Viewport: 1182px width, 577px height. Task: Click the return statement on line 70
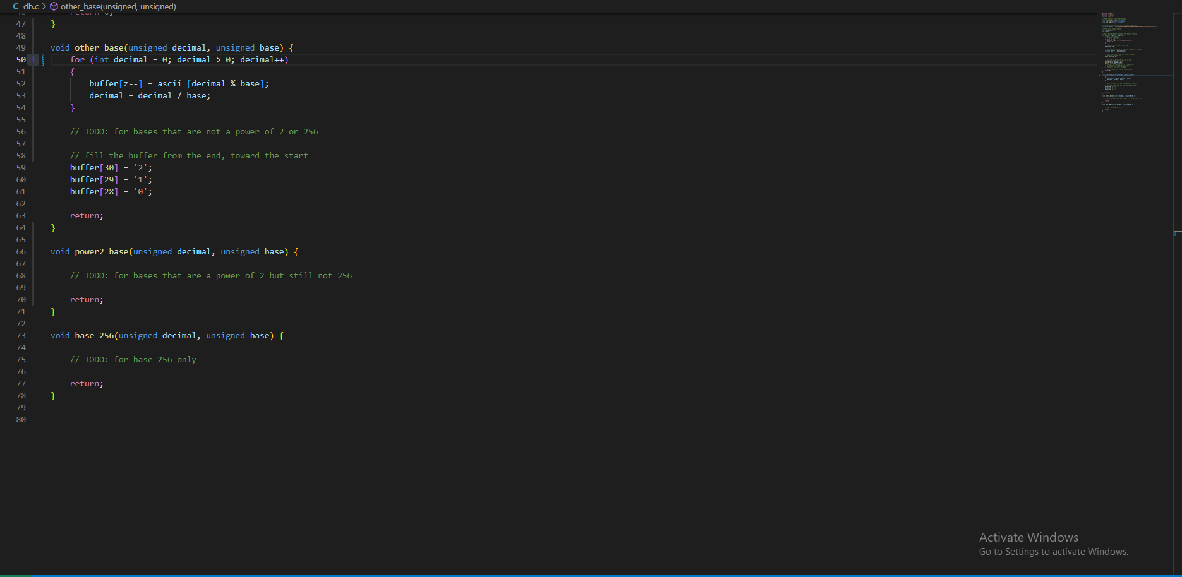tap(85, 299)
